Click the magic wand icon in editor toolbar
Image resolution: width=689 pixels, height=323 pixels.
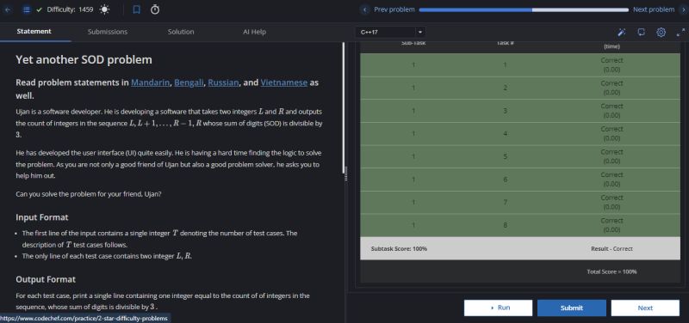(621, 32)
